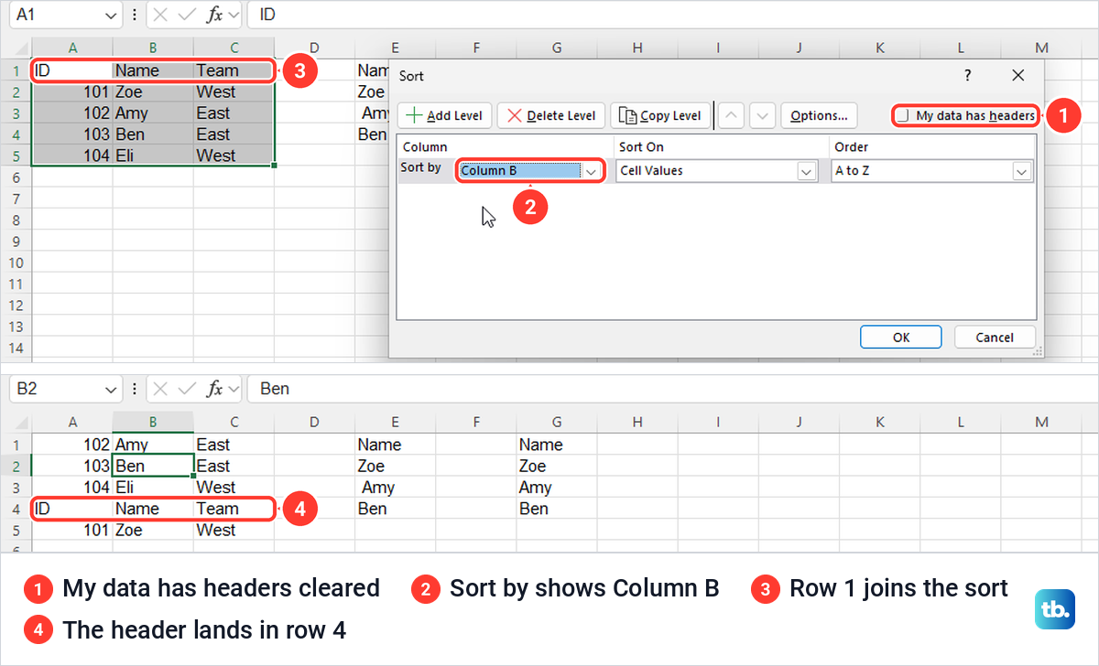Image resolution: width=1099 pixels, height=666 pixels.
Task: Click the Sort dialog help question mark
Action: pos(967,76)
